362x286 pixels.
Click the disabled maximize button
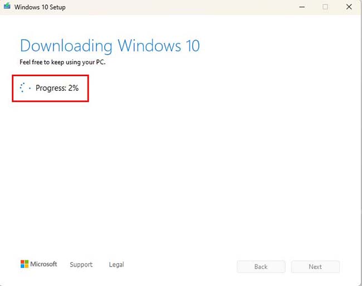pyautogui.click(x=325, y=7)
